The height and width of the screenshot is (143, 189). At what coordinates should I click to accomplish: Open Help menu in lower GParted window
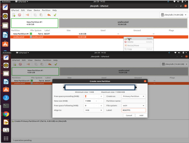point(55,60)
